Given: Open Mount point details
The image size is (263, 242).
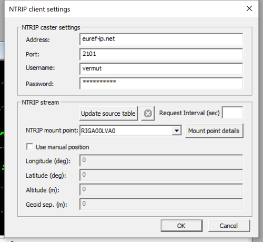Looking at the screenshot, I should [x=214, y=131].
